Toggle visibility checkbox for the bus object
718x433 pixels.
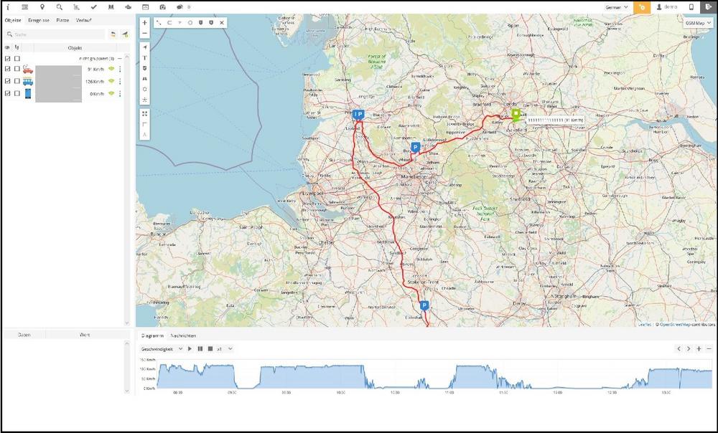[8, 82]
